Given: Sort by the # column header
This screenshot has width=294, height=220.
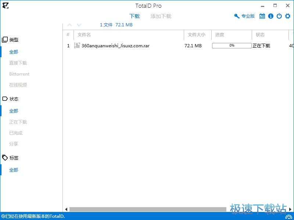Looking at the screenshot, I should point(68,34).
